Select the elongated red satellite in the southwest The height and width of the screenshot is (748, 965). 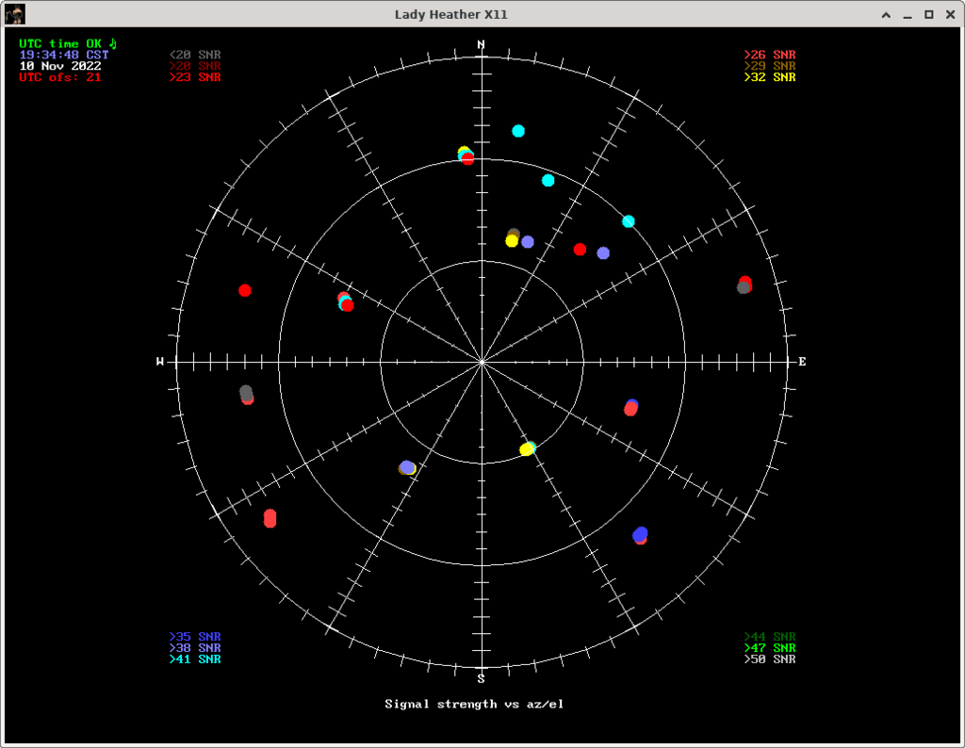[270, 518]
